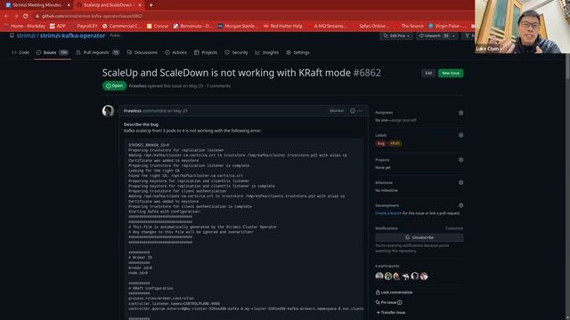Image resolution: width=570 pixels, height=320 pixels.
Task: Go back with the browser back arrow
Action: click(x=6, y=16)
